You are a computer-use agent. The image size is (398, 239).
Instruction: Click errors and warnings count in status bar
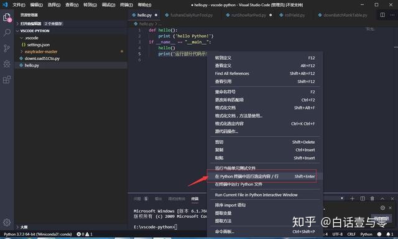click(85, 234)
